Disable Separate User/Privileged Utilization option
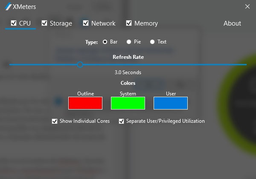Screen dimensions: 256x179 point(122,121)
